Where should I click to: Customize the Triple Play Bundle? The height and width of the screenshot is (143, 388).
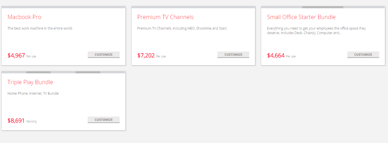103,120
